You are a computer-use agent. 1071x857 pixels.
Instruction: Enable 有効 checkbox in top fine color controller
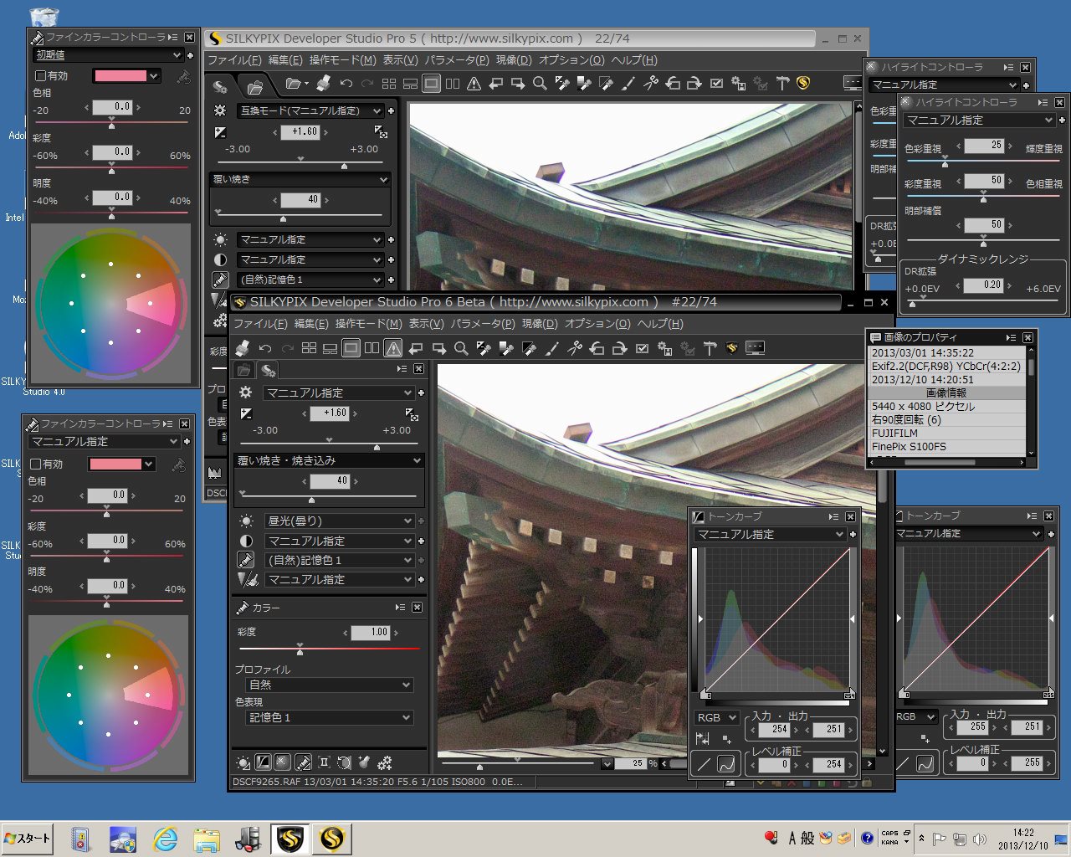click(40, 75)
